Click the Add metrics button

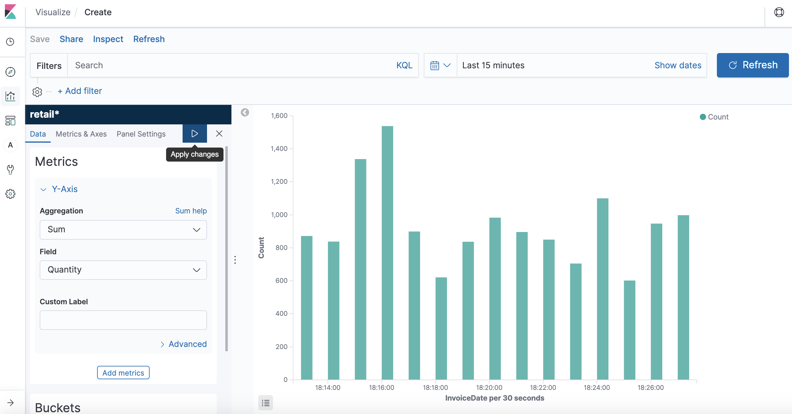coord(123,373)
